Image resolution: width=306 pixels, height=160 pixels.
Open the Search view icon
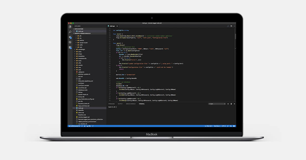[70, 32]
